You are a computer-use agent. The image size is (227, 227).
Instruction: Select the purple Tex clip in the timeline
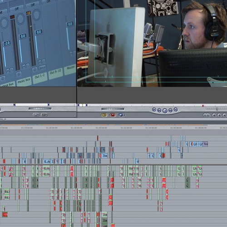tap(205, 144)
